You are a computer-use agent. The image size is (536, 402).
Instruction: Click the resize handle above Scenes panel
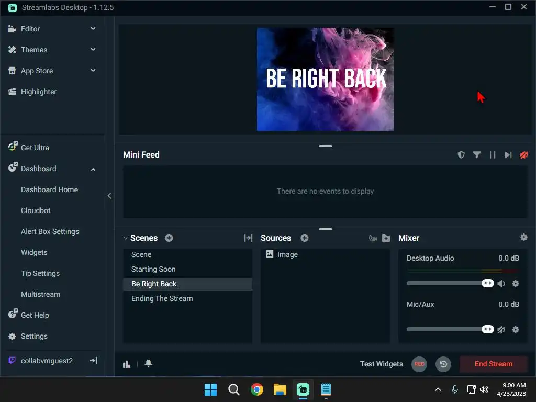tap(326, 229)
